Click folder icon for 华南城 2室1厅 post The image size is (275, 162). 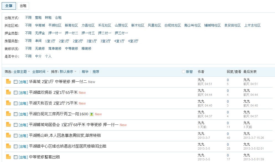coord(8,81)
